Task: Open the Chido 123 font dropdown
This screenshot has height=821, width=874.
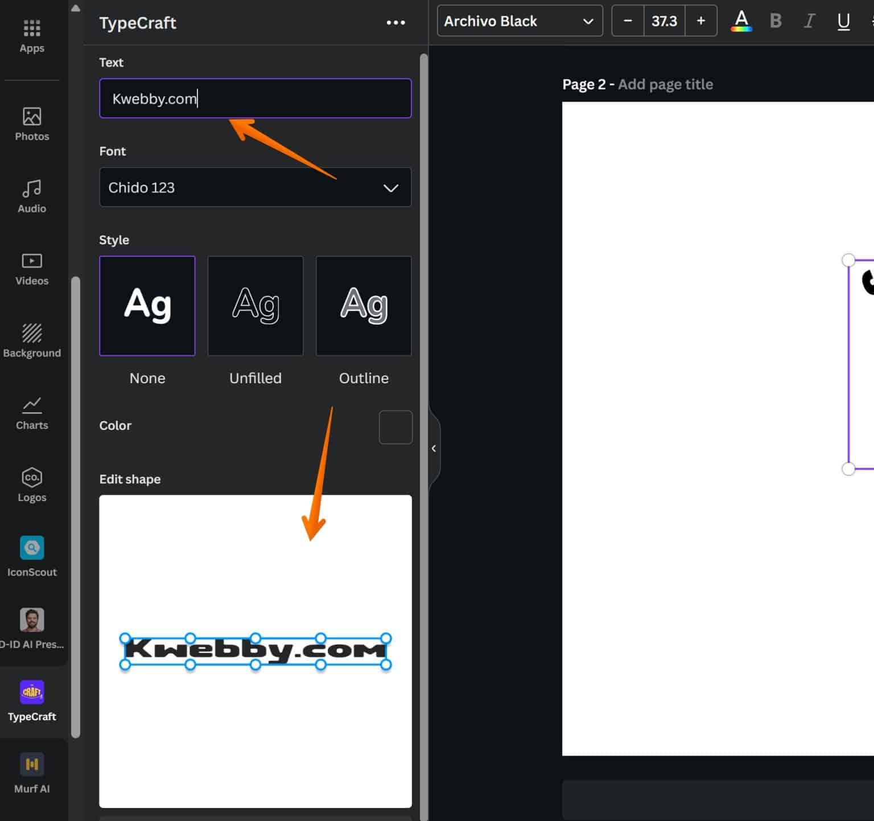Action: pos(255,187)
